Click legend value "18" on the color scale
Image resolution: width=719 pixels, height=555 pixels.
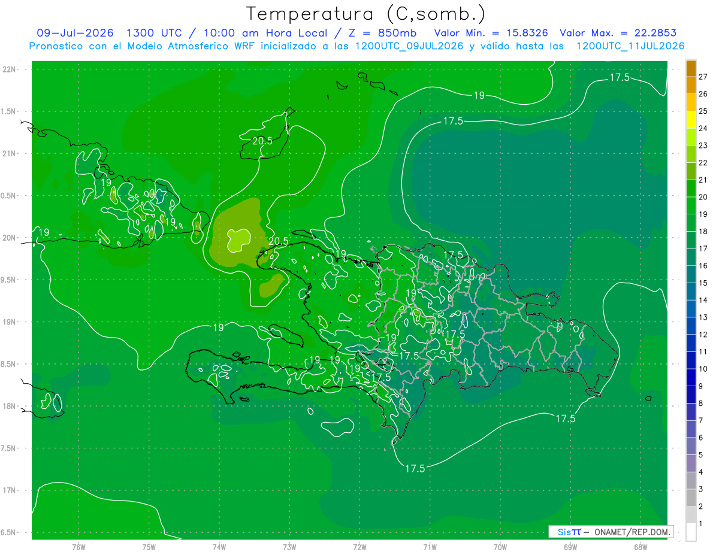click(703, 231)
